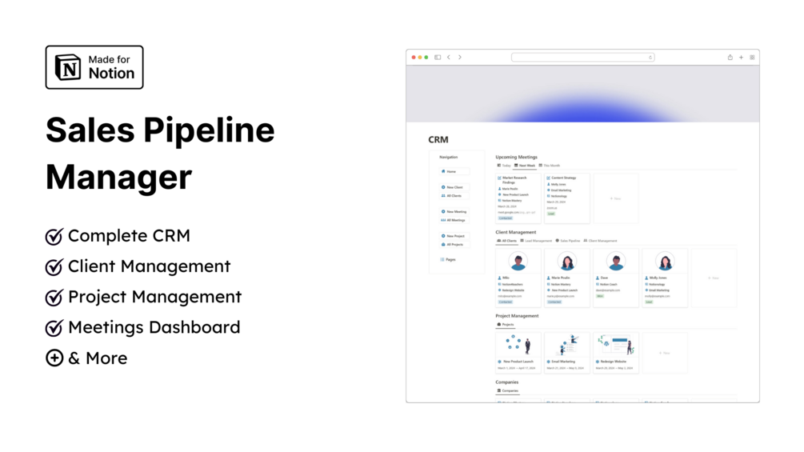Open Dave's client avatar
Viewport: 804px width, 452px height.
pyautogui.click(x=616, y=262)
